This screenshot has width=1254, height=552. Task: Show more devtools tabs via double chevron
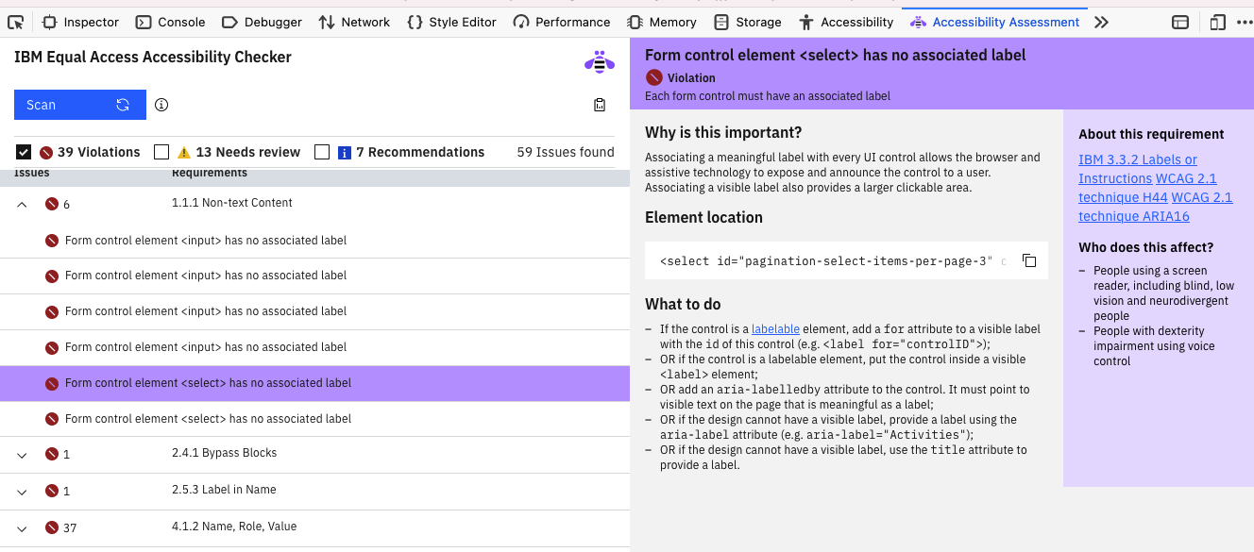tap(1101, 22)
